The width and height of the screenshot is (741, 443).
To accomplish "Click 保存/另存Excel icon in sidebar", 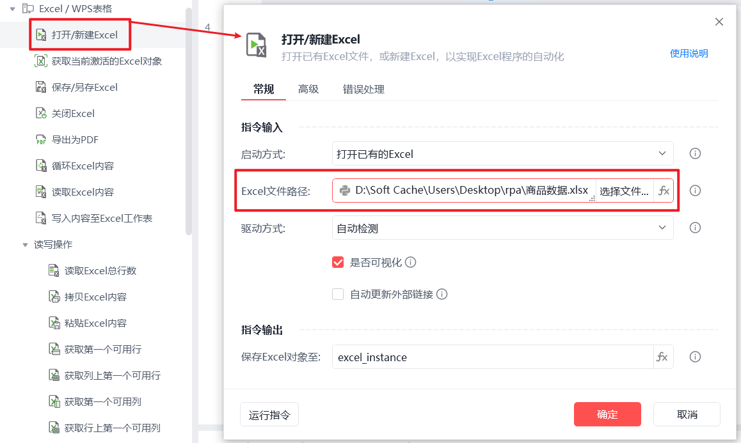I will pos(41,88).
